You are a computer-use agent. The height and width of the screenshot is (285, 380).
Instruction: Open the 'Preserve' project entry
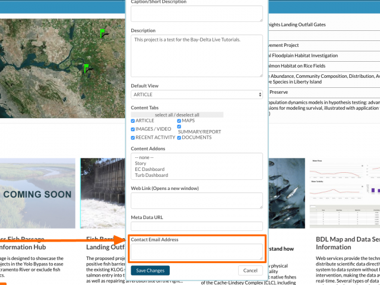point(278,93)
